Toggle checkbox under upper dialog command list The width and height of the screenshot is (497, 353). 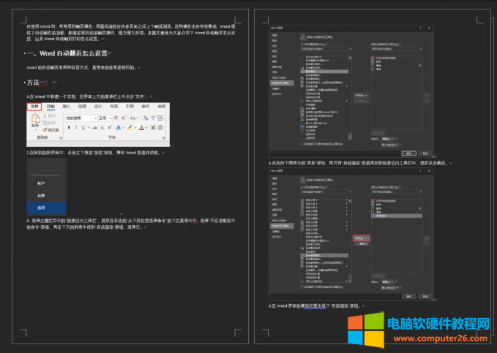point(302,143)
